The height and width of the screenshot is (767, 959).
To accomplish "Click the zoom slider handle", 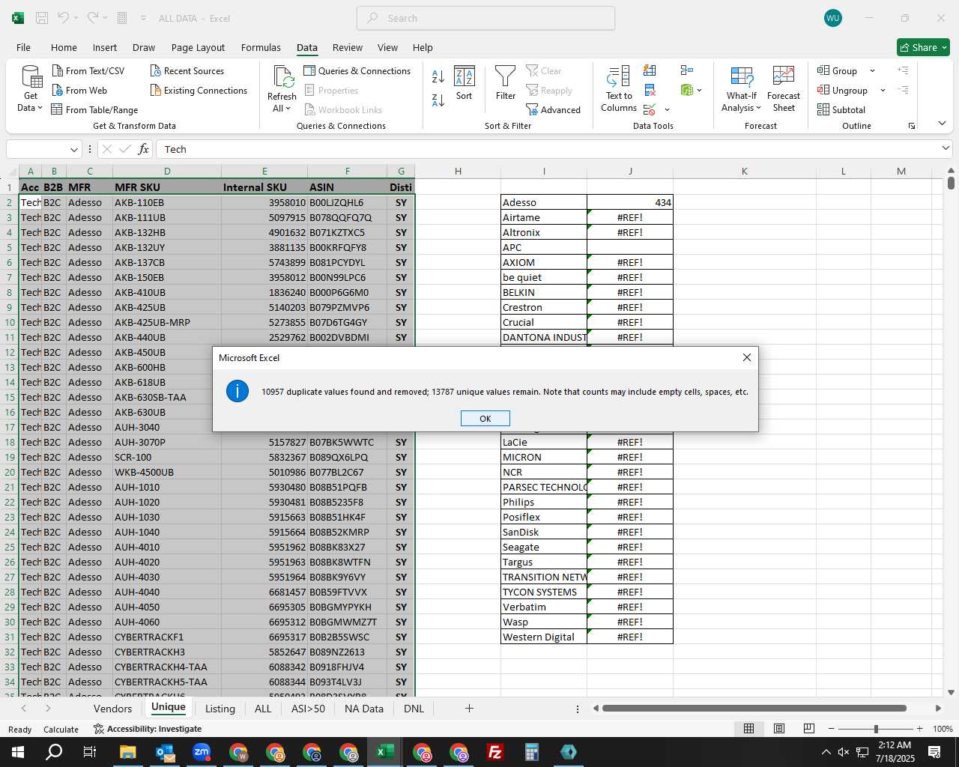I will (876, 729).
